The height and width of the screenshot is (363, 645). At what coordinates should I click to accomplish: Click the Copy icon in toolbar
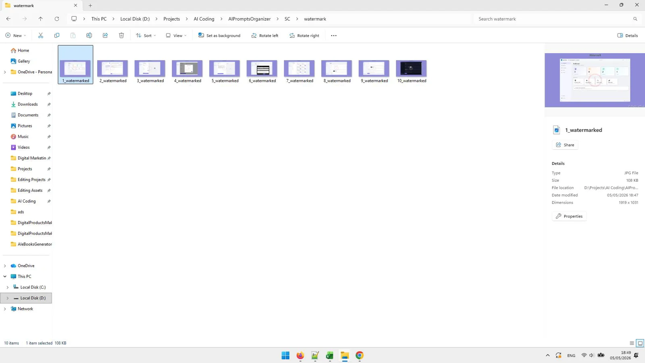click(x=57, y=35)
